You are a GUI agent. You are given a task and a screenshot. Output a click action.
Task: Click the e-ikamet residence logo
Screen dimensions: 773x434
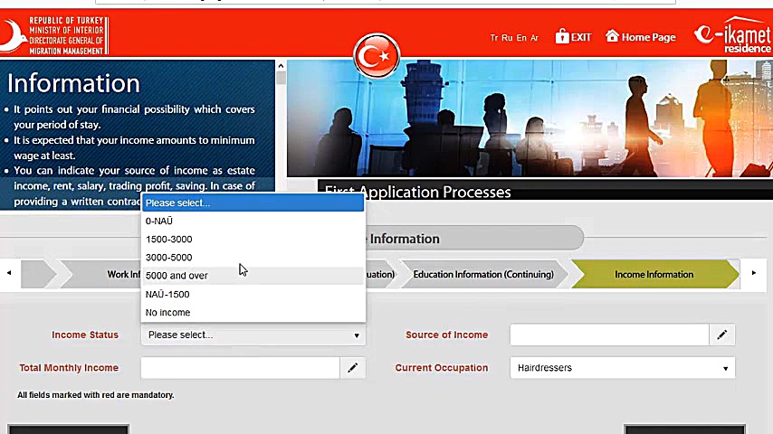pos(732,34)
